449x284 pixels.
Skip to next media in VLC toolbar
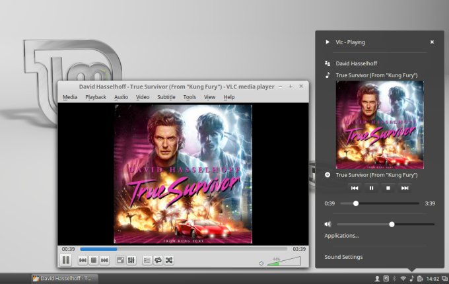click(104, 260)
